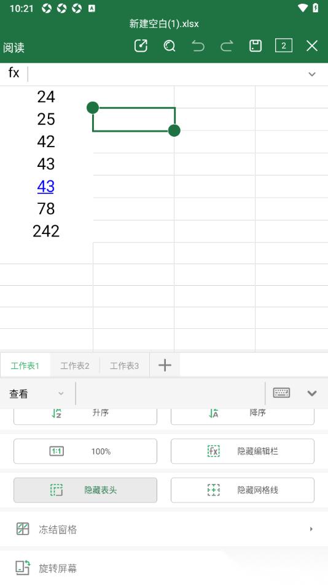
Task: Toggle 隐藏表头 hide headers
Action: click(x=85, y=490)
